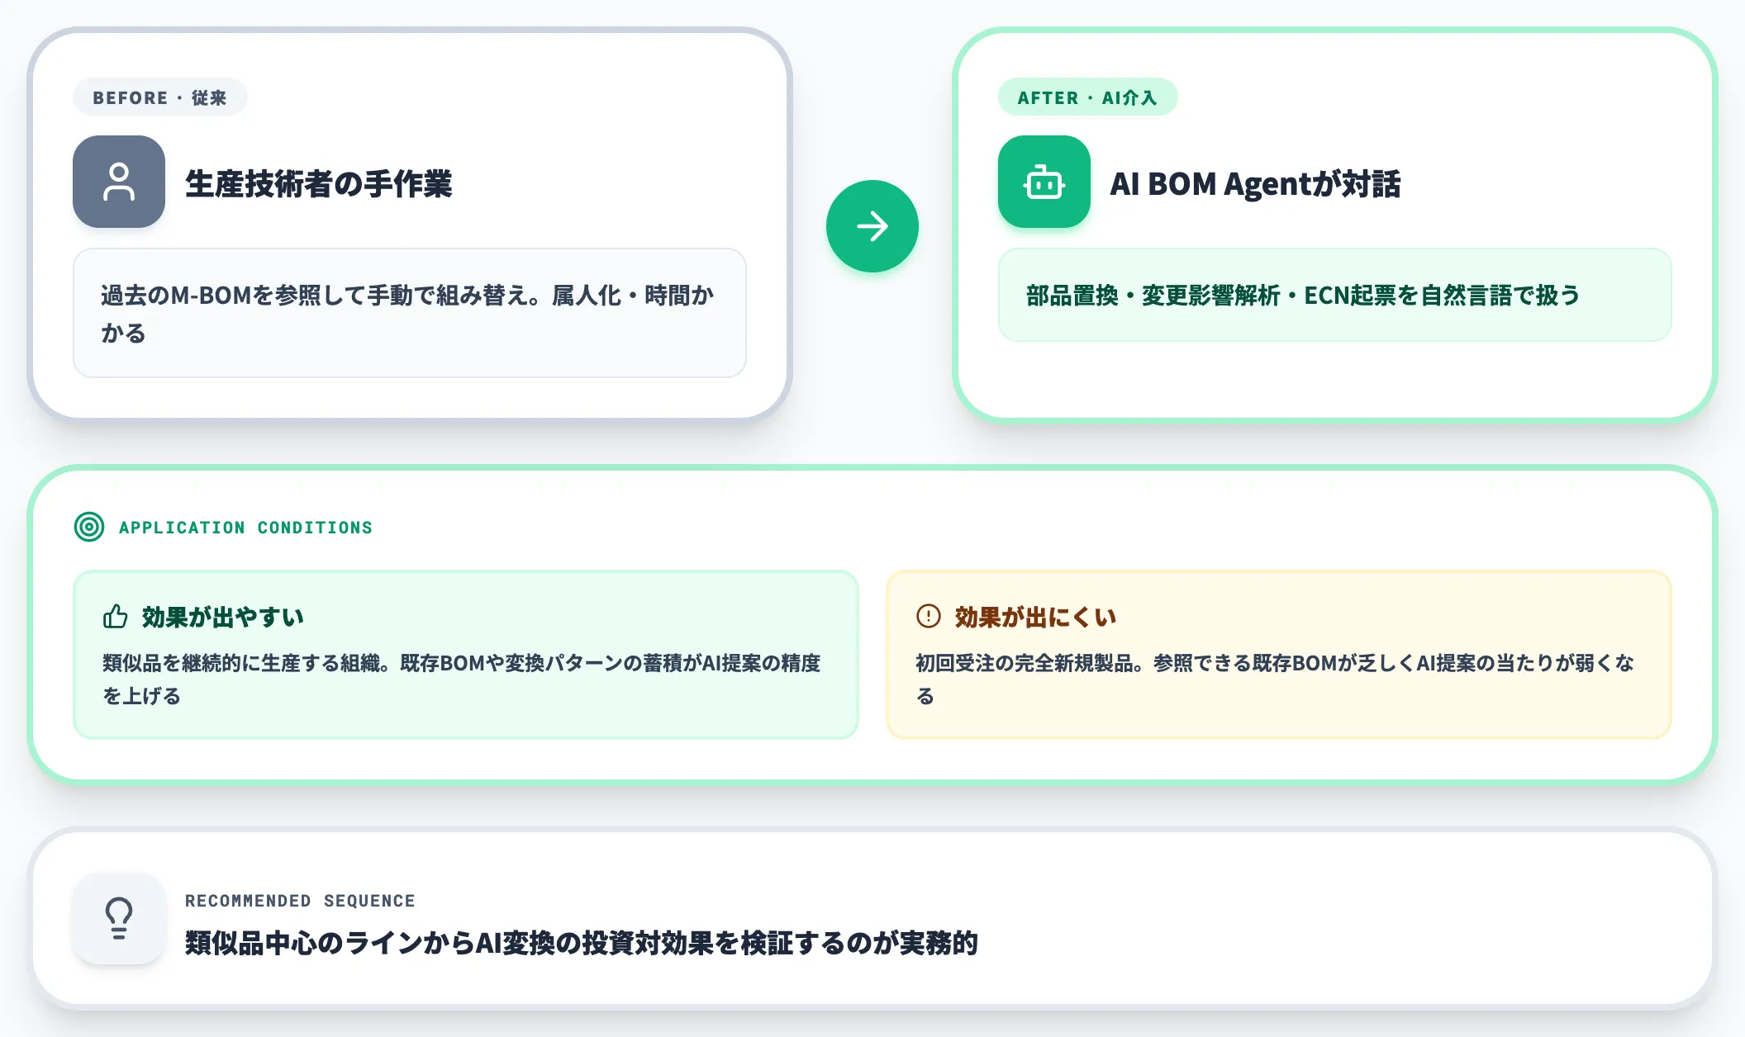
Task: Click the gray person icon beside 生産技術者の手作業
Action: click(119, 182)
